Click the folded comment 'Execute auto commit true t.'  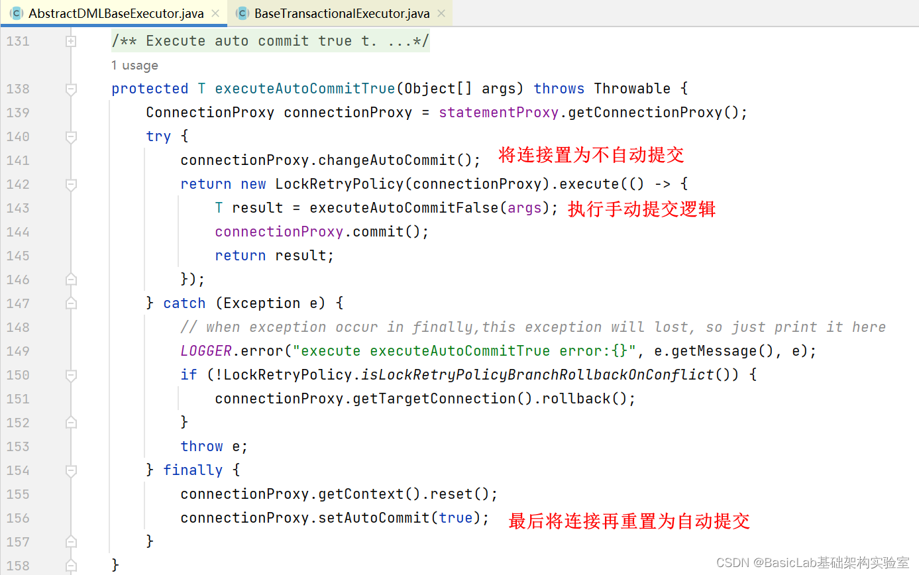(270, 41)
